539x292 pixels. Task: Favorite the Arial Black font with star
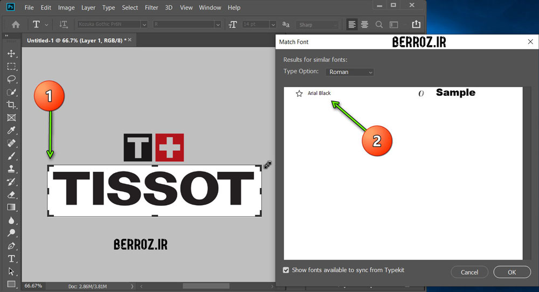299,93
